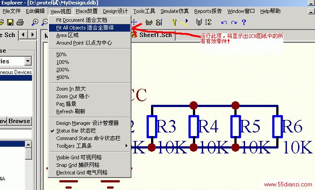Click the Undo arrow icon
The width and height of the screenshot is (315, 190).
(x=224, y=22)
